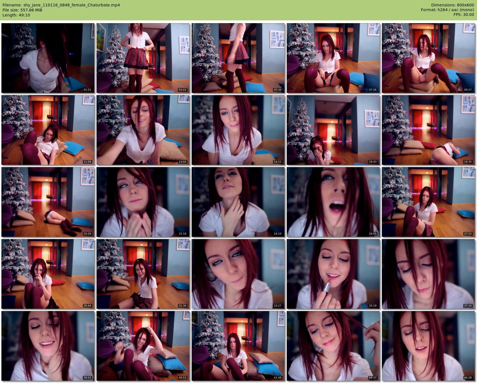477x383 pixels.
Task: Click the 'Format: h264 / aac (mono)' text
Action: 447,10
